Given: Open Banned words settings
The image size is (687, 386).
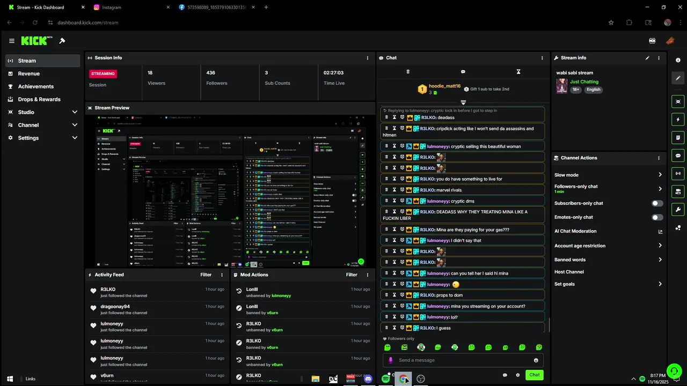Looking at the screenshot, I should pos(609,259).
